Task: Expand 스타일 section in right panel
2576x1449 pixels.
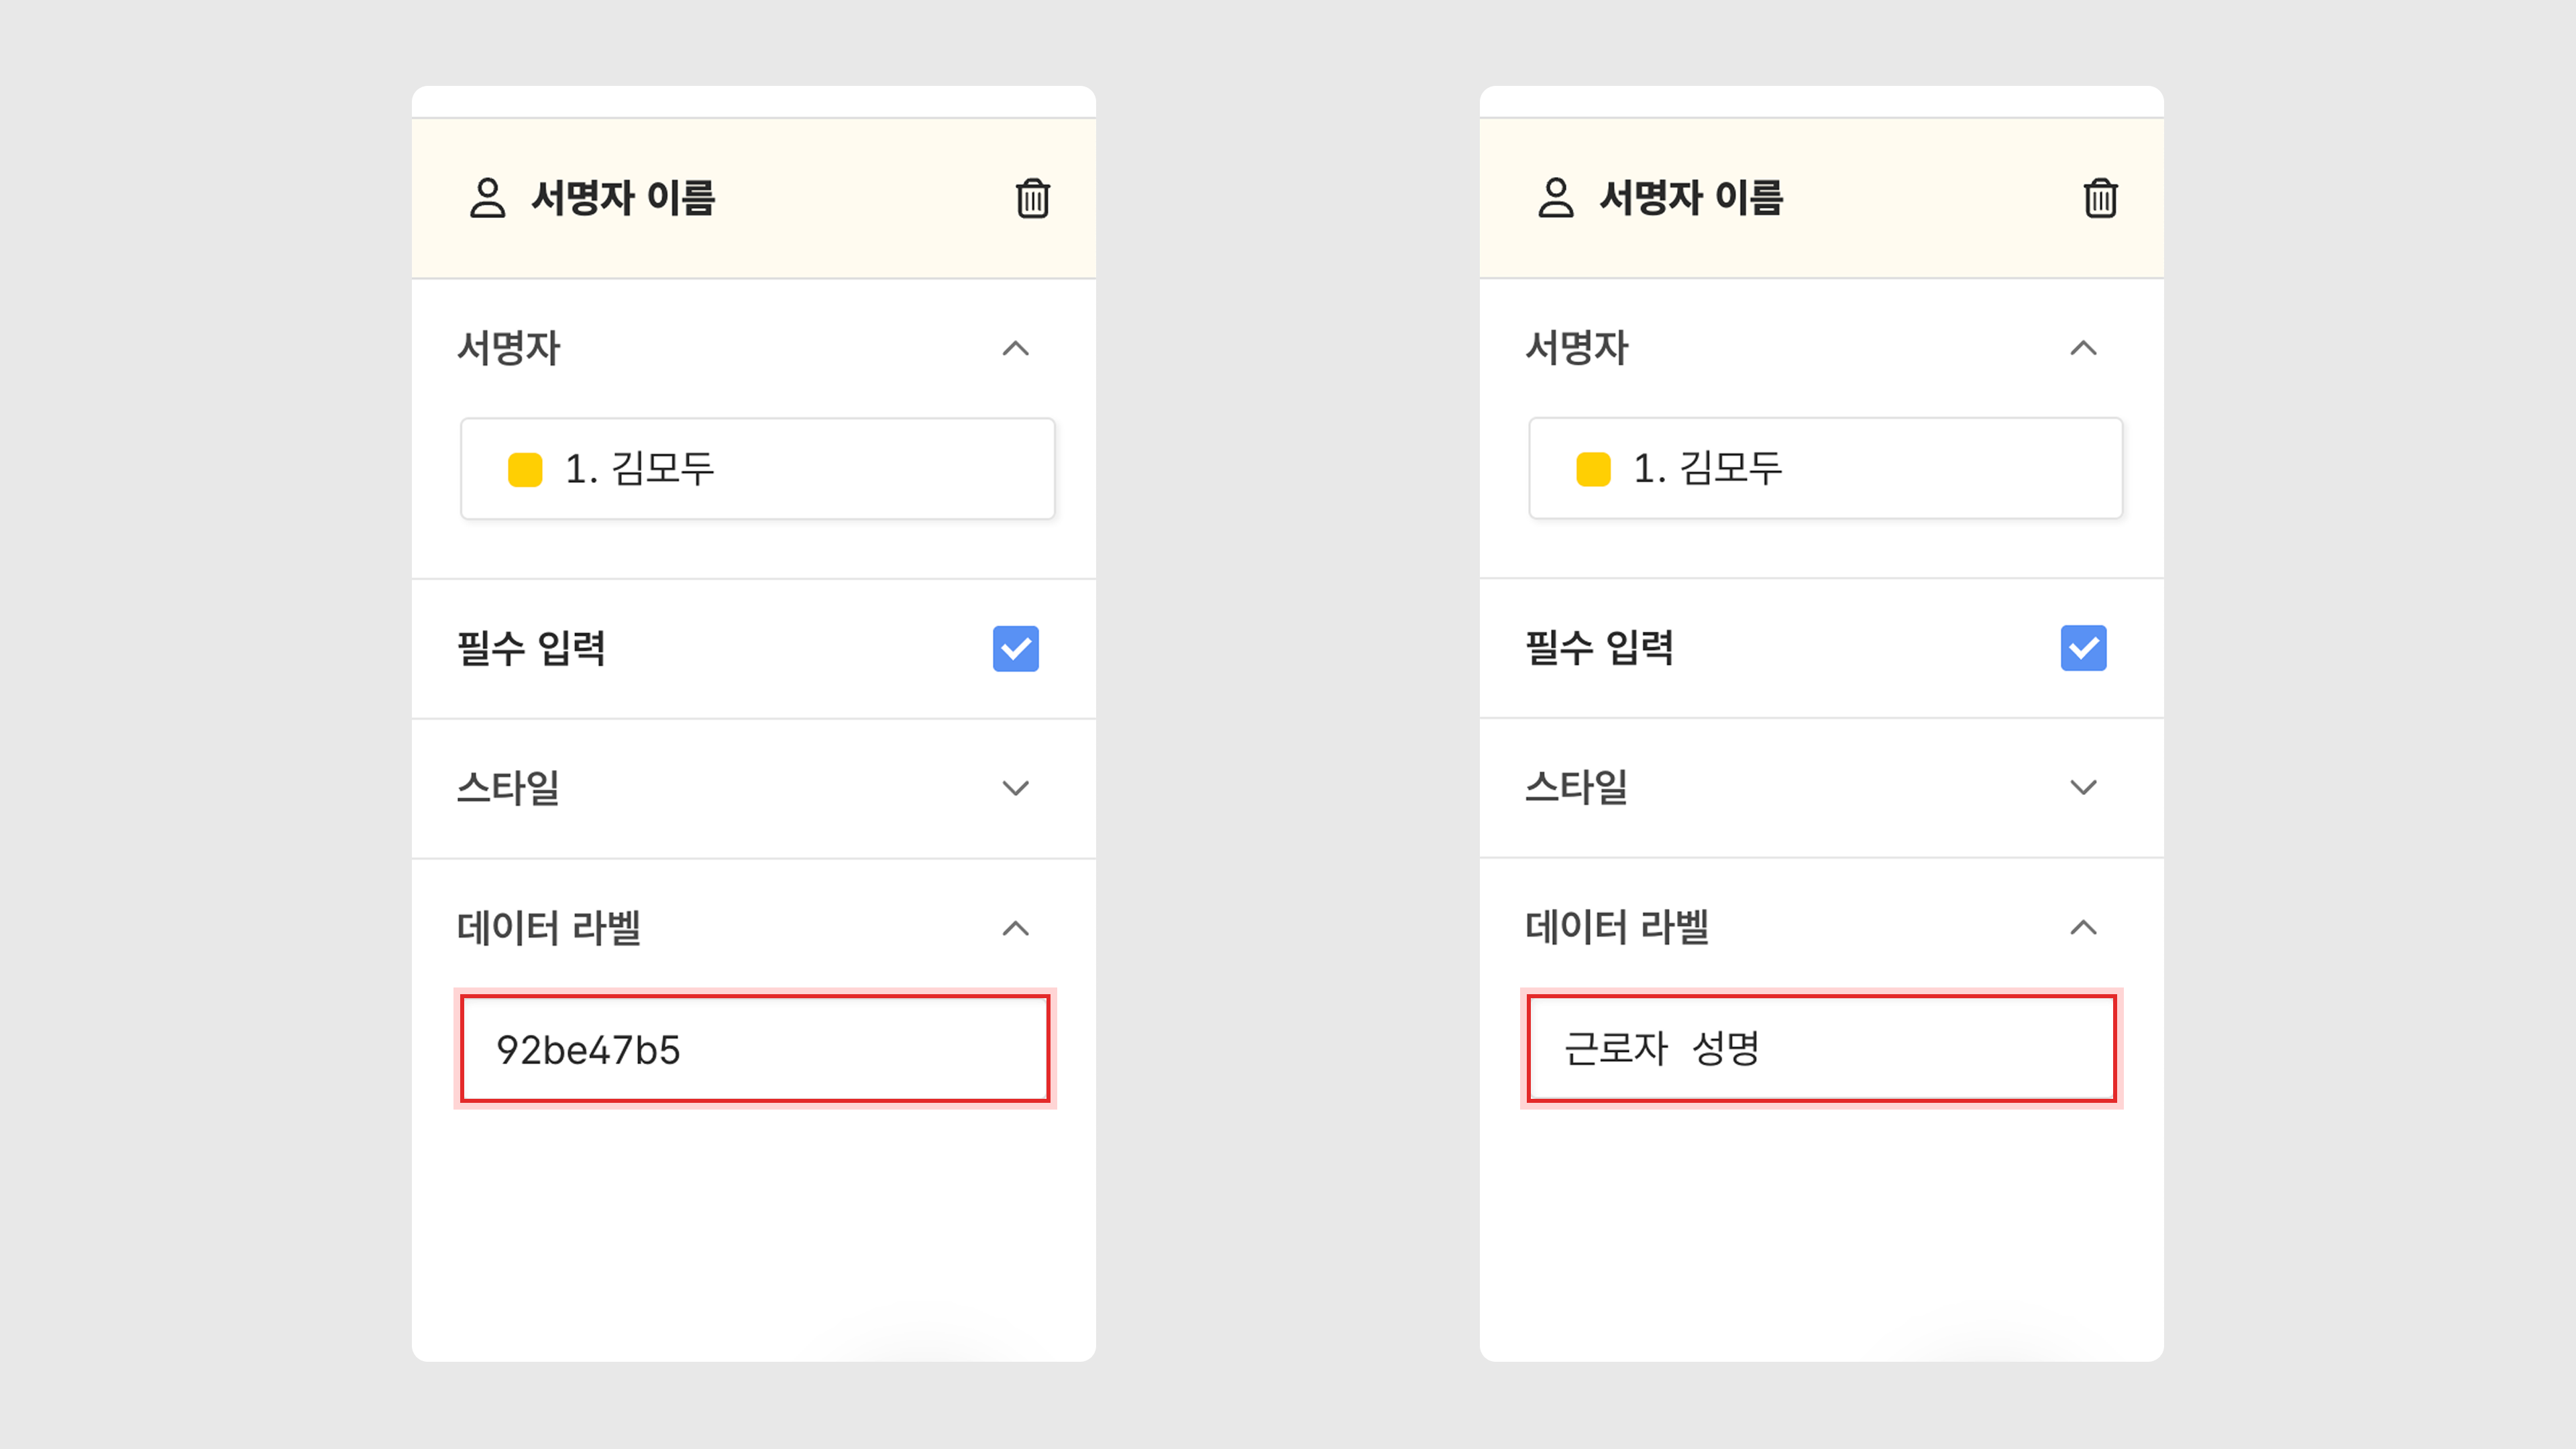Action: [2083, 788]
